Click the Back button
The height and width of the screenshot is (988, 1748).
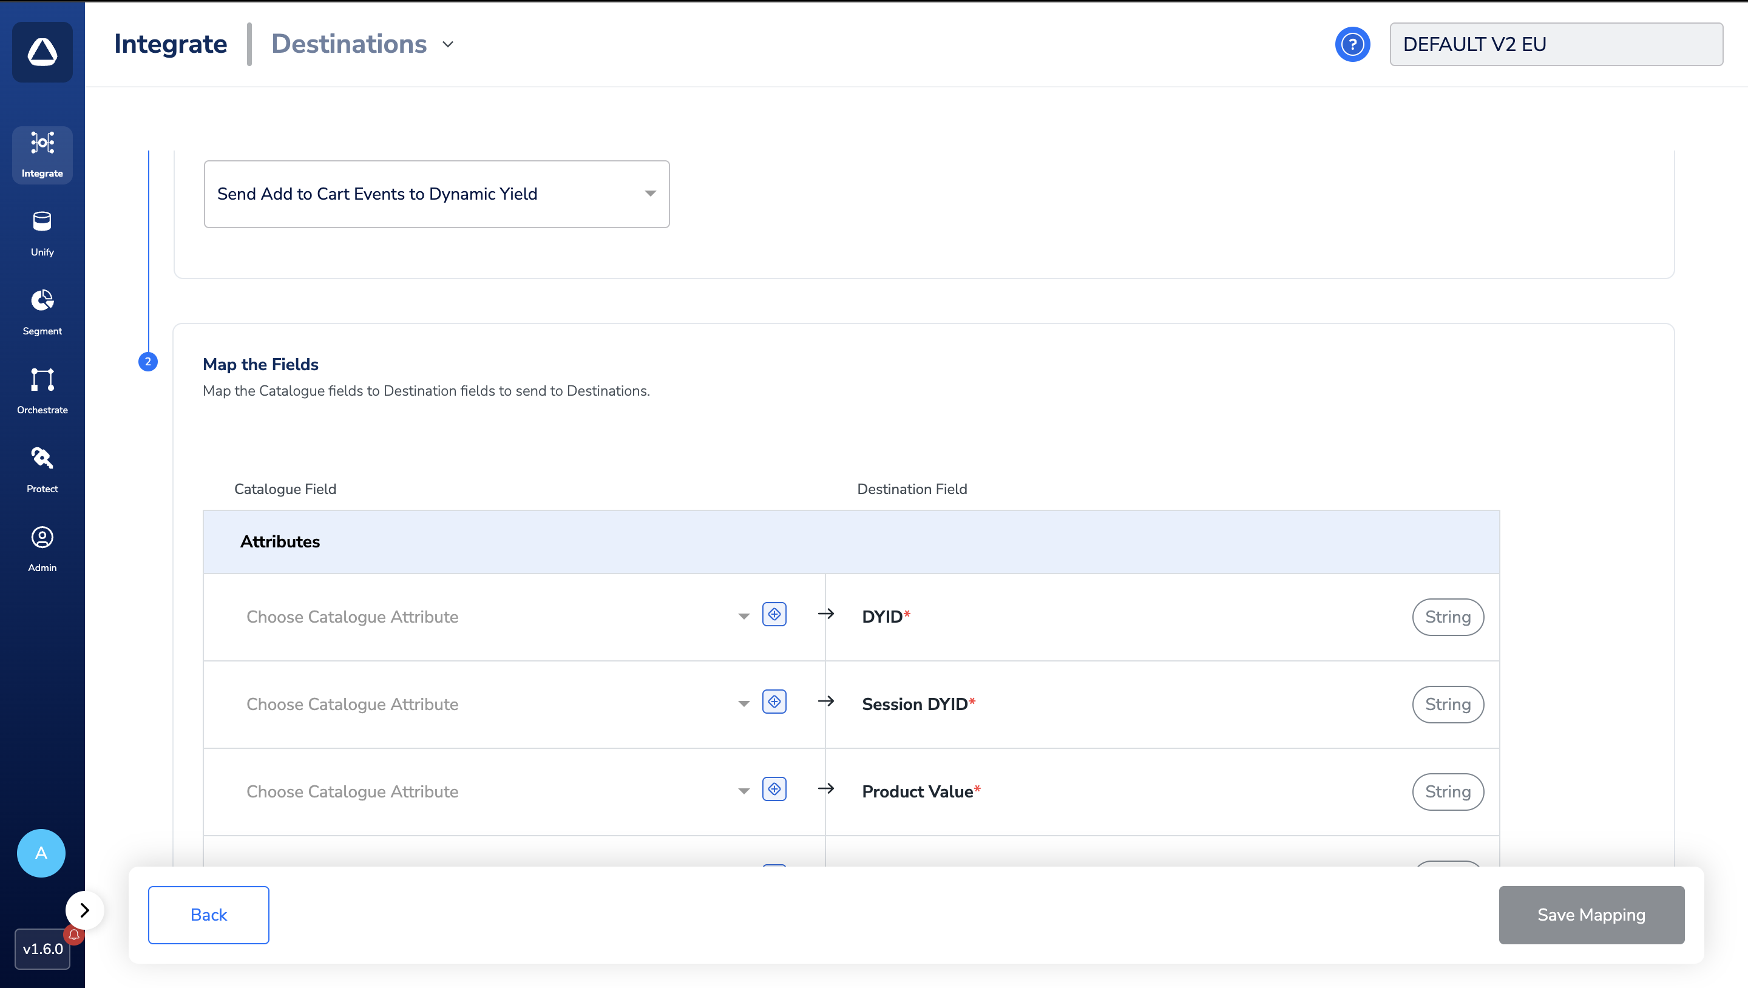(208, 915)
